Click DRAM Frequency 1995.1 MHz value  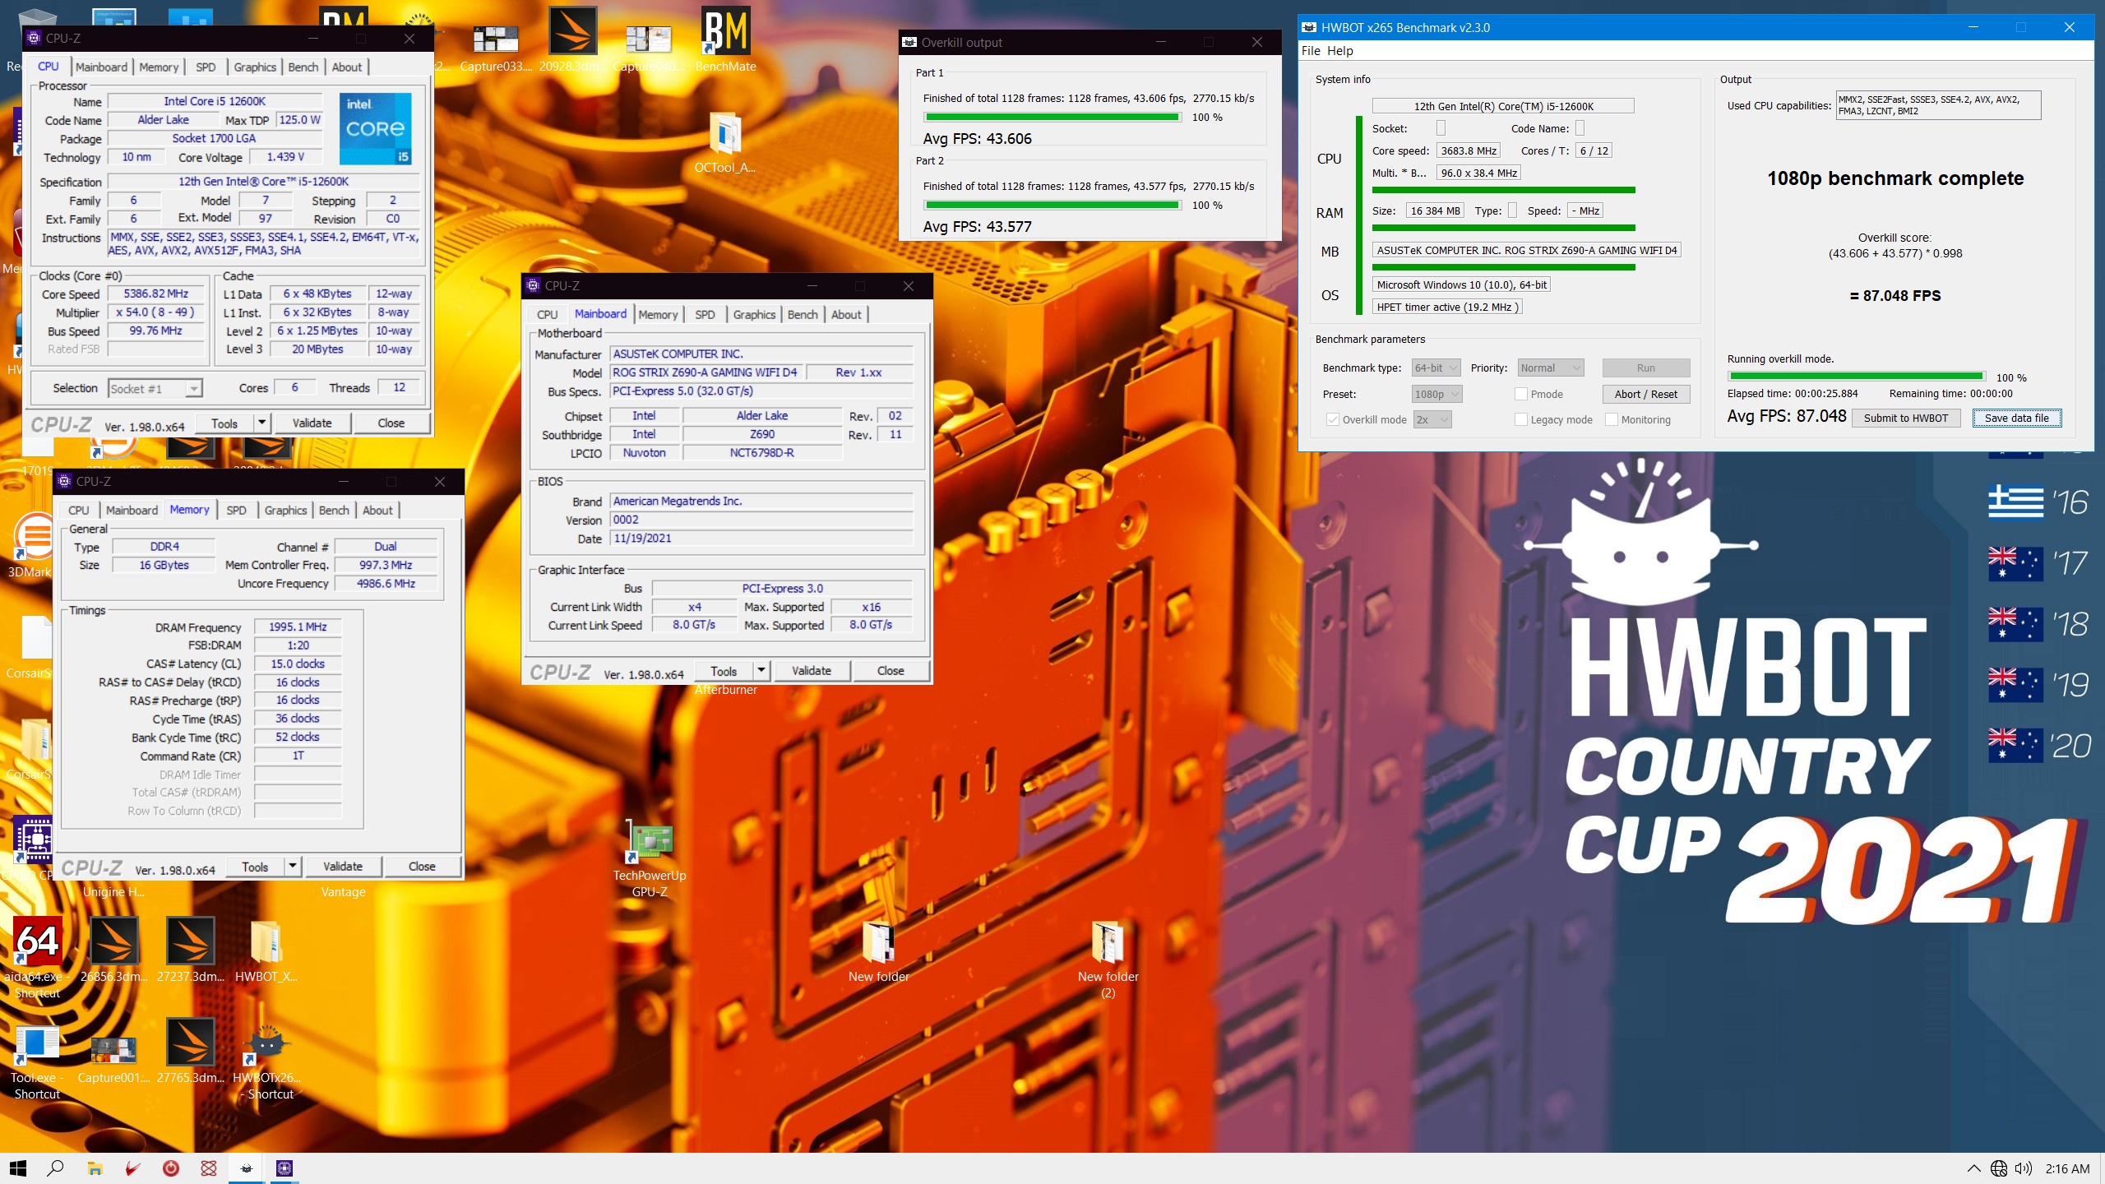point(298,627)
